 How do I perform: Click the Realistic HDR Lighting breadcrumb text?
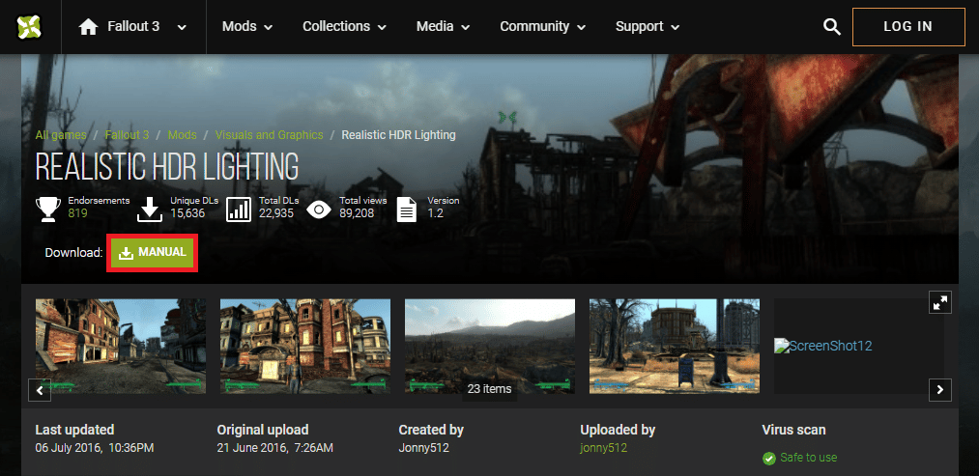tap(398, 135)
